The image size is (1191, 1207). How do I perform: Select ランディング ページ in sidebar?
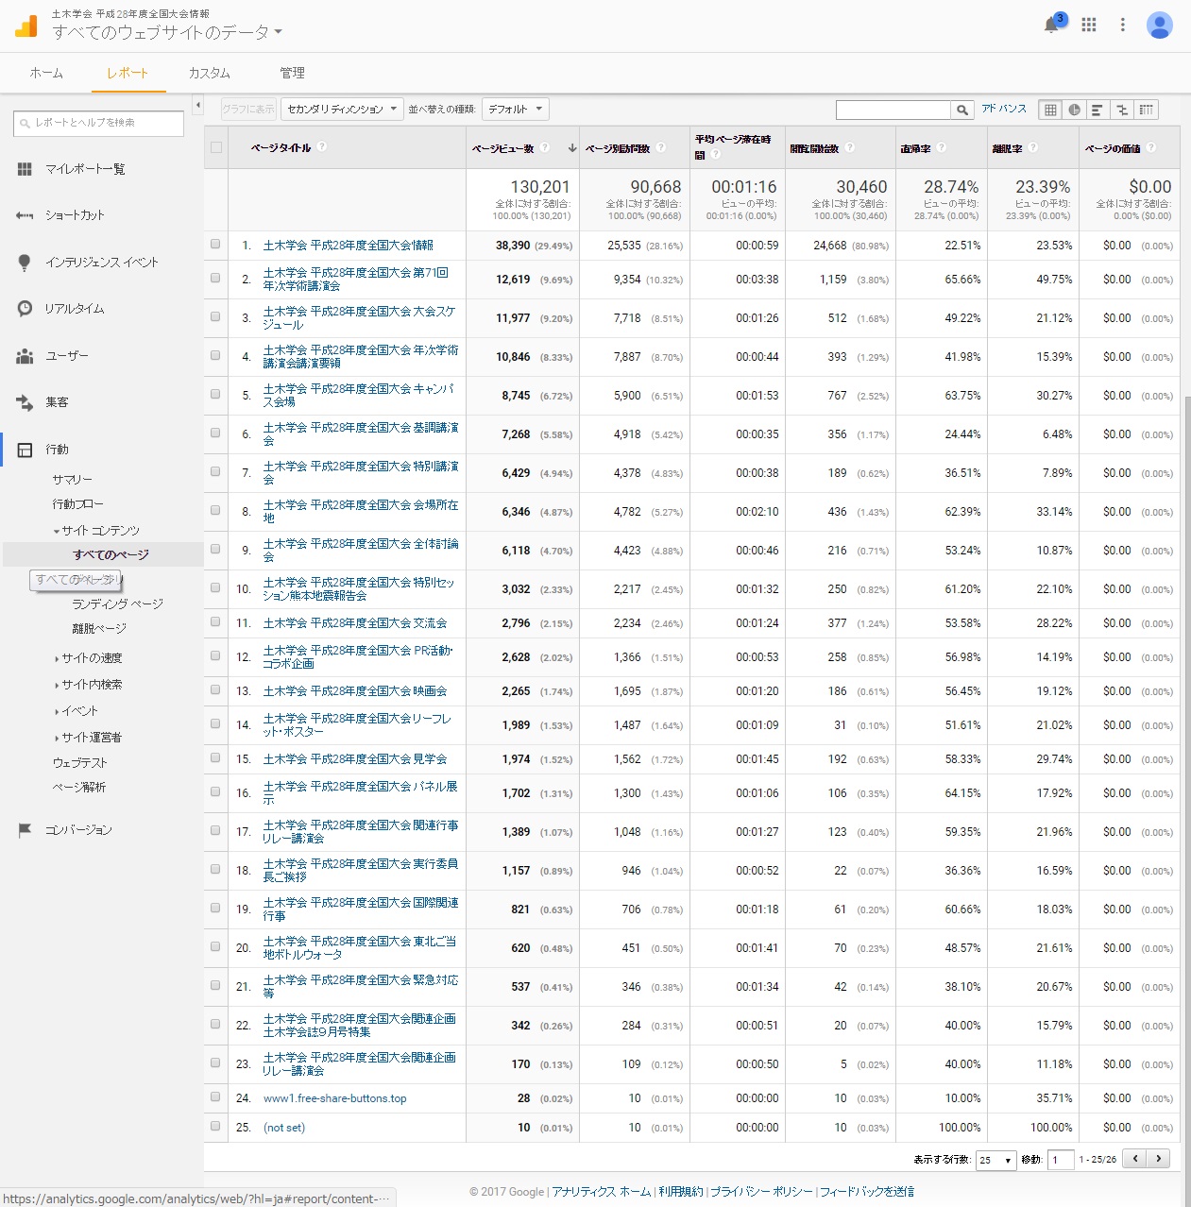click(117, 603)
